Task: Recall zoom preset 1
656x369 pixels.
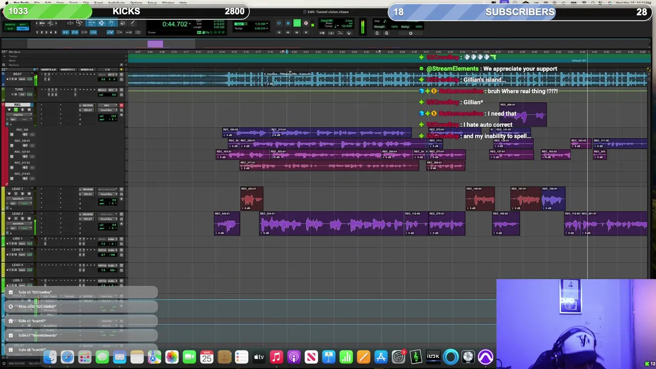Action: 37,32
